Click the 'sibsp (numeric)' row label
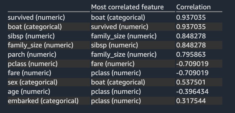The height and width of the screenshot is (113, 235). coord(31,36)
